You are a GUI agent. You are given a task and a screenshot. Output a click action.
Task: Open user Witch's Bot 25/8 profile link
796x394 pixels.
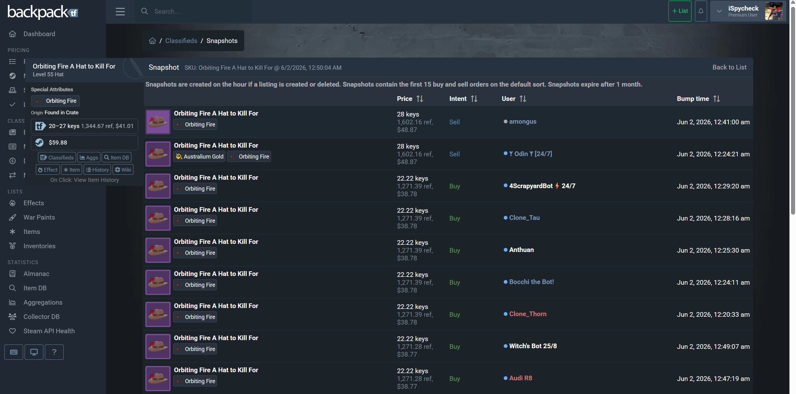coord(533,346)
